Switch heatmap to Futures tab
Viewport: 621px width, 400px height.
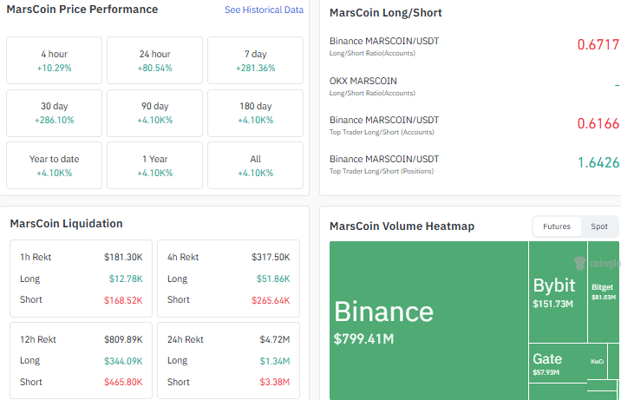[x=557, y=226]
